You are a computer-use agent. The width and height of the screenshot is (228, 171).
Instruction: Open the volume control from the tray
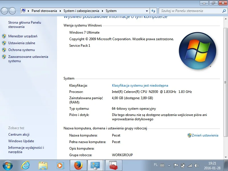pos(197,165)
